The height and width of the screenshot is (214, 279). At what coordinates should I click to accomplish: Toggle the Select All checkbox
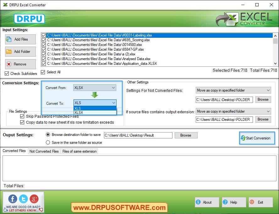click(x=43, y=72)
